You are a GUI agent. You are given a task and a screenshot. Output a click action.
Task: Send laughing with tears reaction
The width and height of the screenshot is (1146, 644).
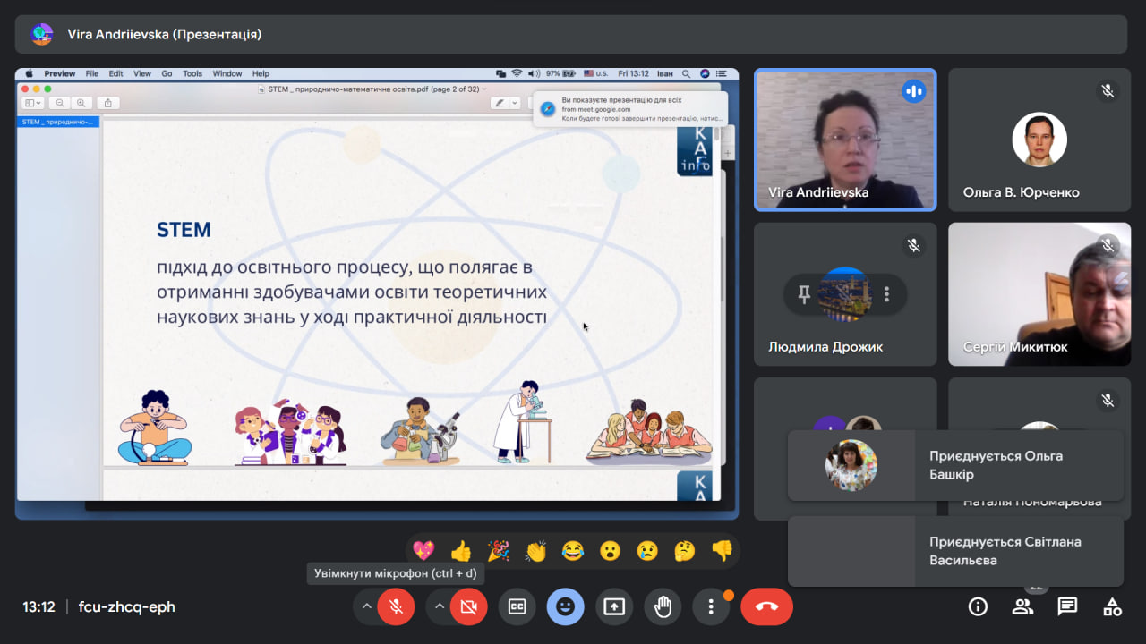573,551
